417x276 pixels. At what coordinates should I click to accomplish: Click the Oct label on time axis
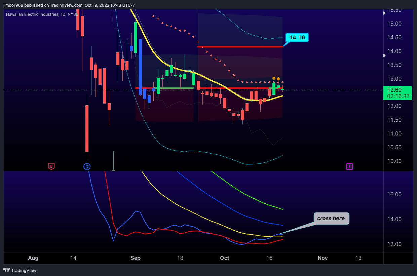coord(225,258)
